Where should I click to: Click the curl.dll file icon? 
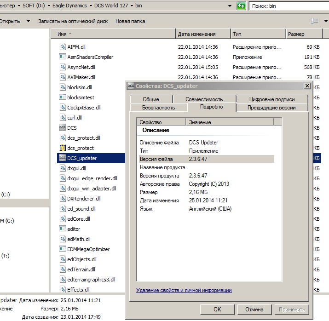pyautogui.click(x=63, y=117)
